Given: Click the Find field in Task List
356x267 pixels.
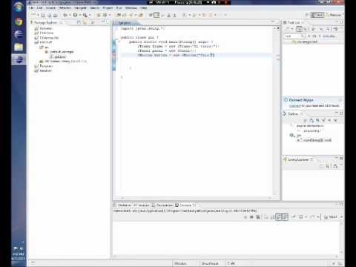Looking at the screenshot, I should [x=293, y=36].
